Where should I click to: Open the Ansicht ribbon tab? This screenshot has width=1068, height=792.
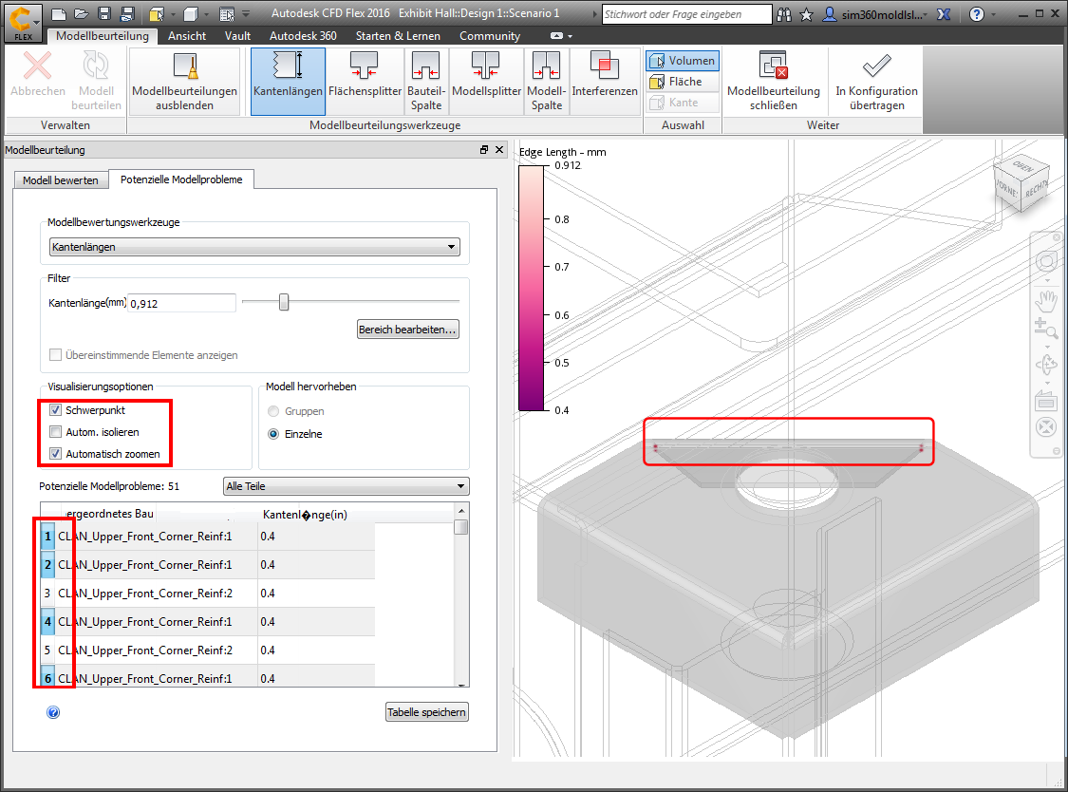187,36
